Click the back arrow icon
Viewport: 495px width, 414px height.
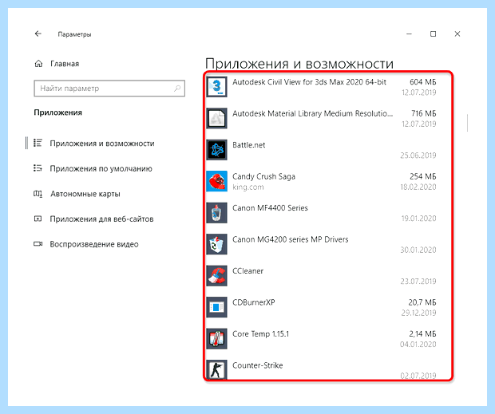pyautogui.click(x=38, y=34)
